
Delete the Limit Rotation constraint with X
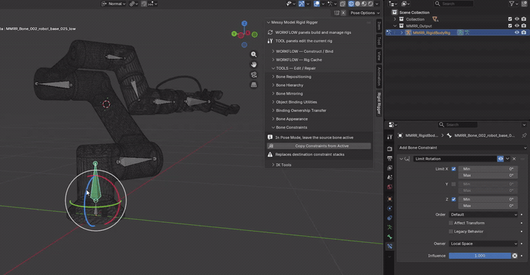514,159
